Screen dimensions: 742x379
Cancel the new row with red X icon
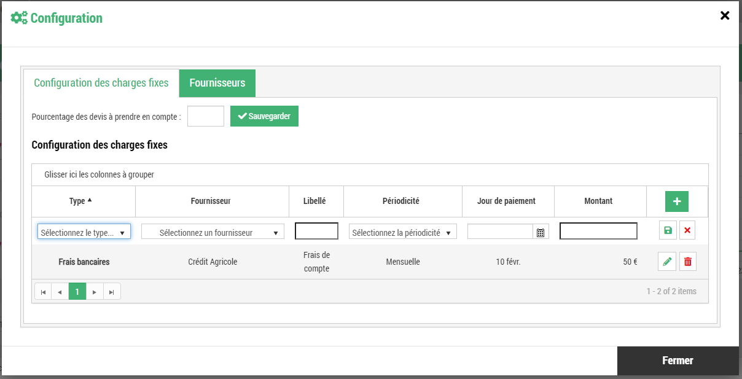[687, 230]
